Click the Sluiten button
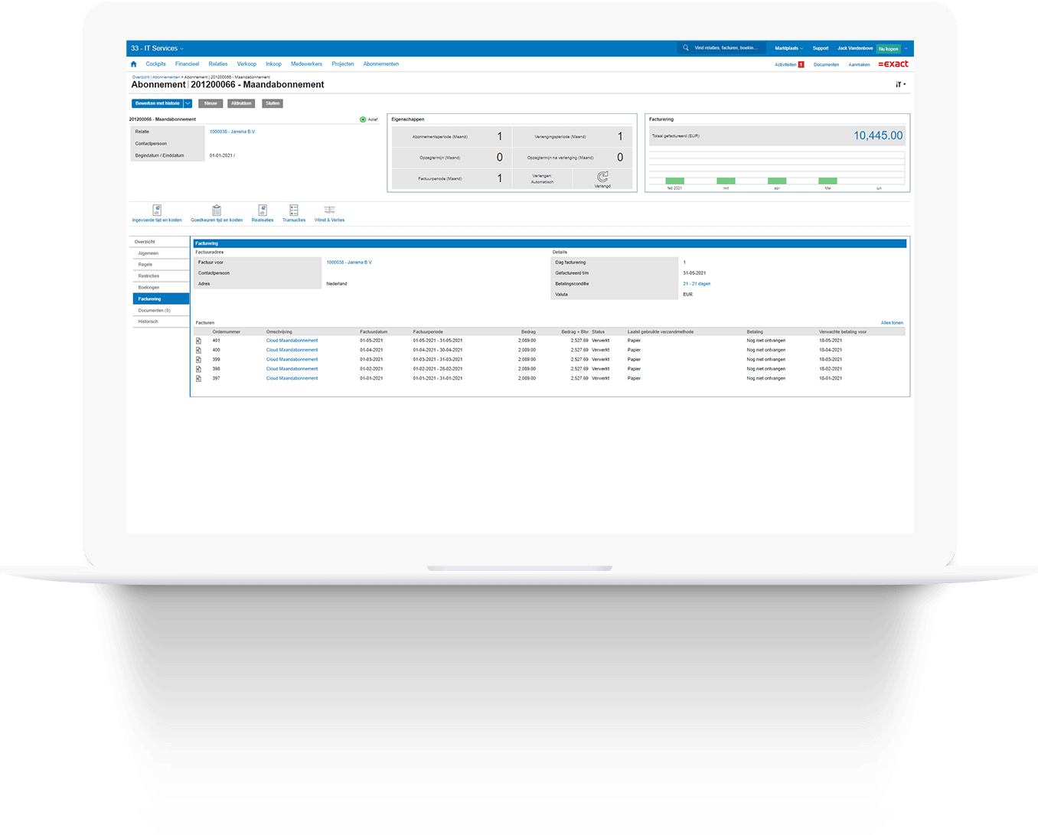Image resolution: width=1038 pixels, height=835 pixels. pos(273,103)
